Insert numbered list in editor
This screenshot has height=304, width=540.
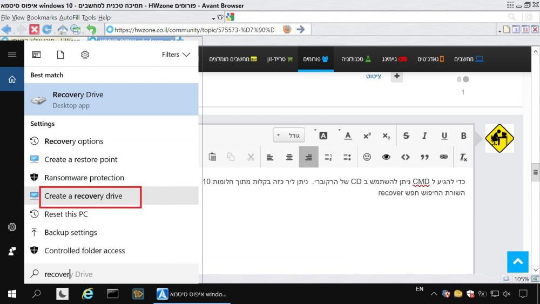tap(328, 157)
